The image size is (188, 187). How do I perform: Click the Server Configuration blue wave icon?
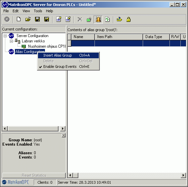click(11, 36)
